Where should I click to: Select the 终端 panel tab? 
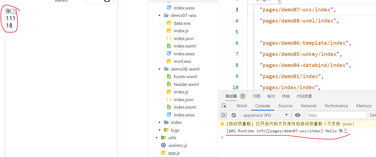point(286,96)
